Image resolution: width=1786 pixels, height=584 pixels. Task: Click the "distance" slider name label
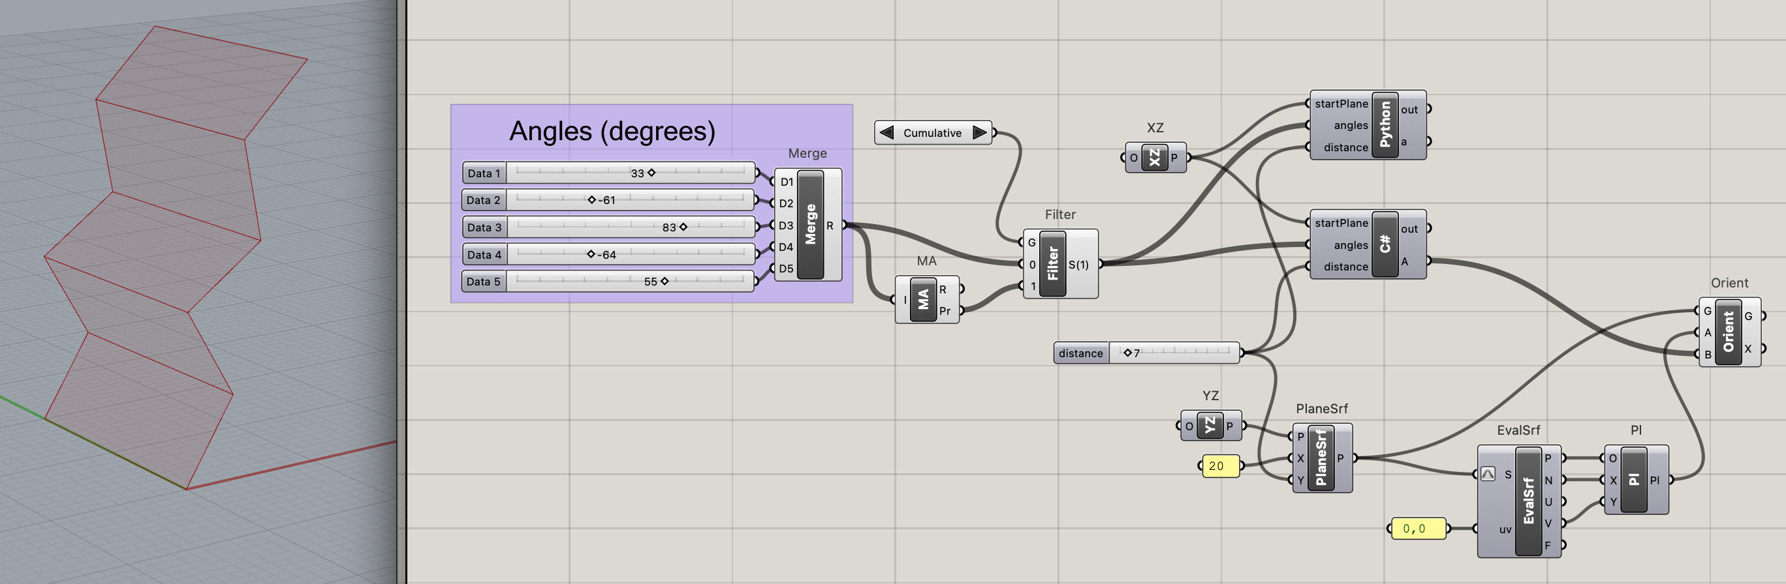(x=1081, y=353)
